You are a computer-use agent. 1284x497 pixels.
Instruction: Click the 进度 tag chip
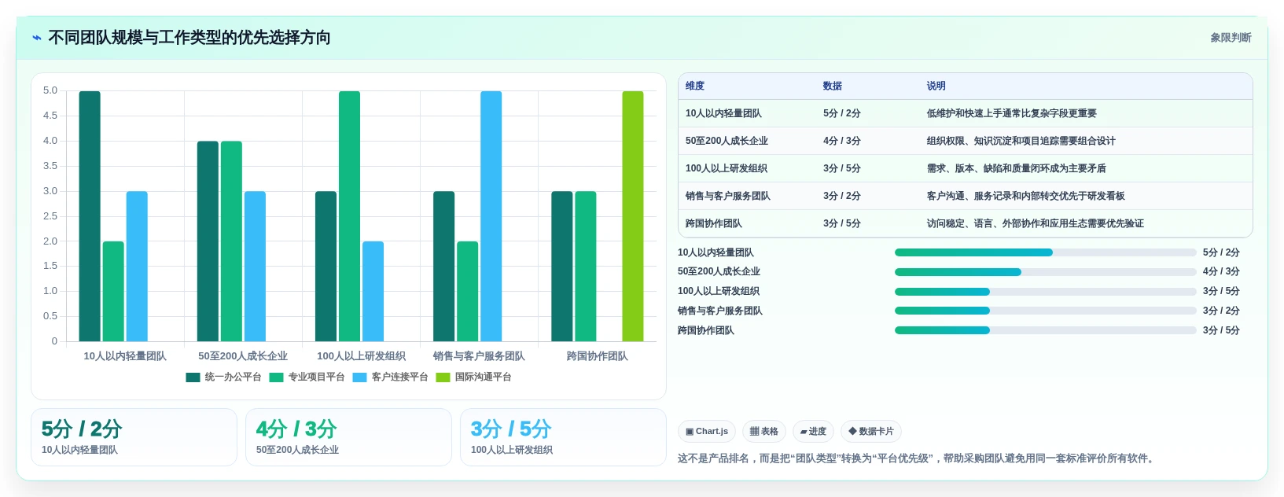point(813,432)
